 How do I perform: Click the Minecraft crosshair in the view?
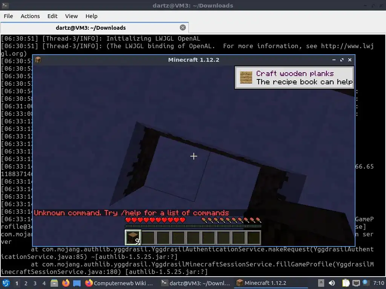click(194, 156)
